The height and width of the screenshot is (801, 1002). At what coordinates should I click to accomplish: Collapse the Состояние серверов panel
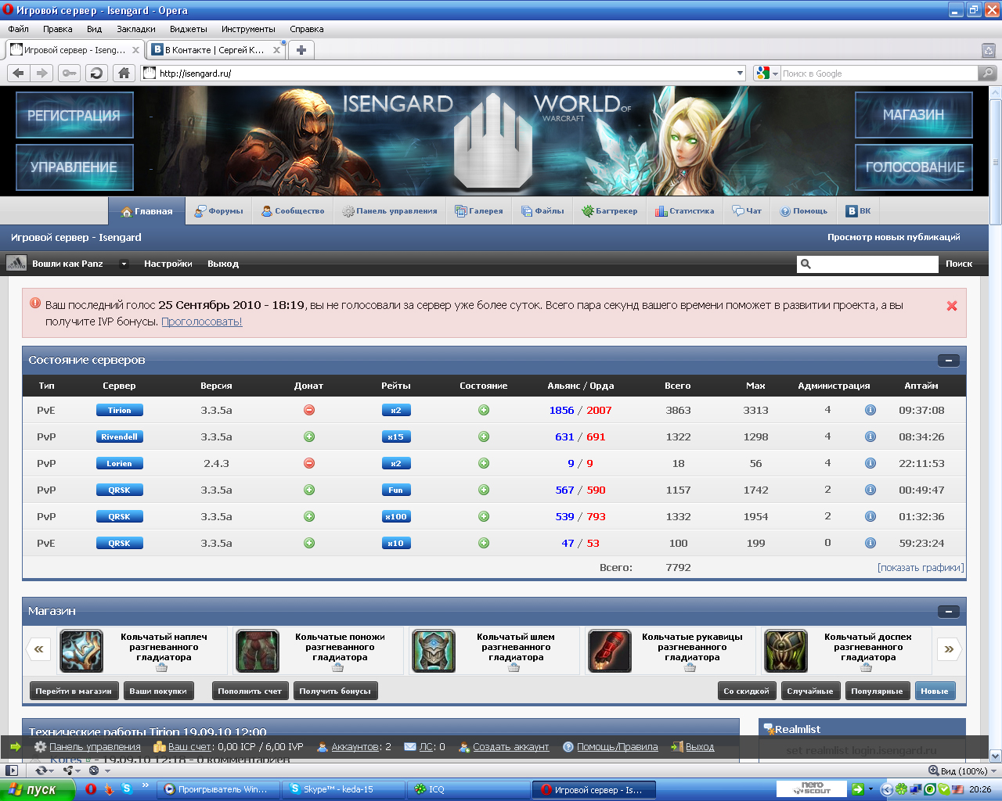tap(948, 361)
